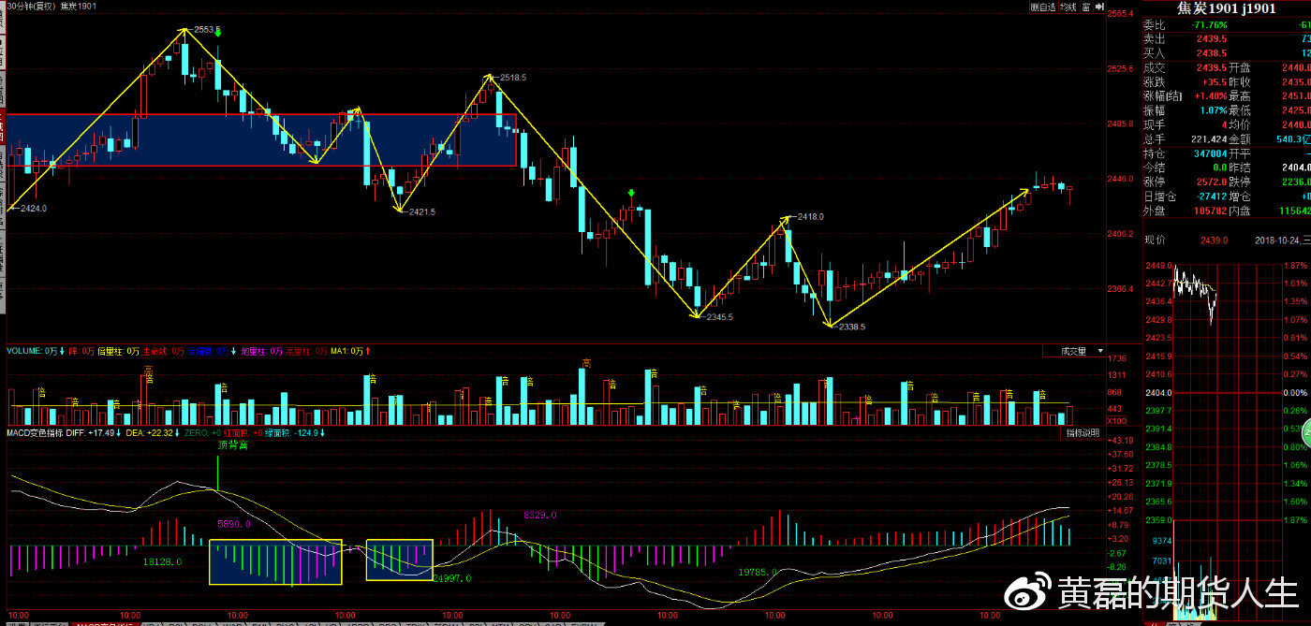Viewport: 1311px width, 626px height.
Task: Click the DEA +22.32 value
Action: click(x=152, y=433)
